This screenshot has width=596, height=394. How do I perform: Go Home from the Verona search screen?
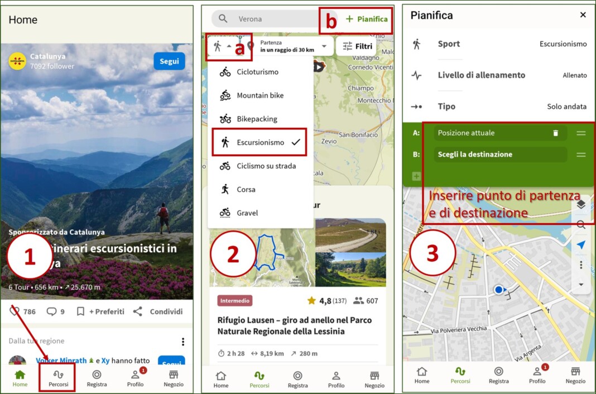221,380
